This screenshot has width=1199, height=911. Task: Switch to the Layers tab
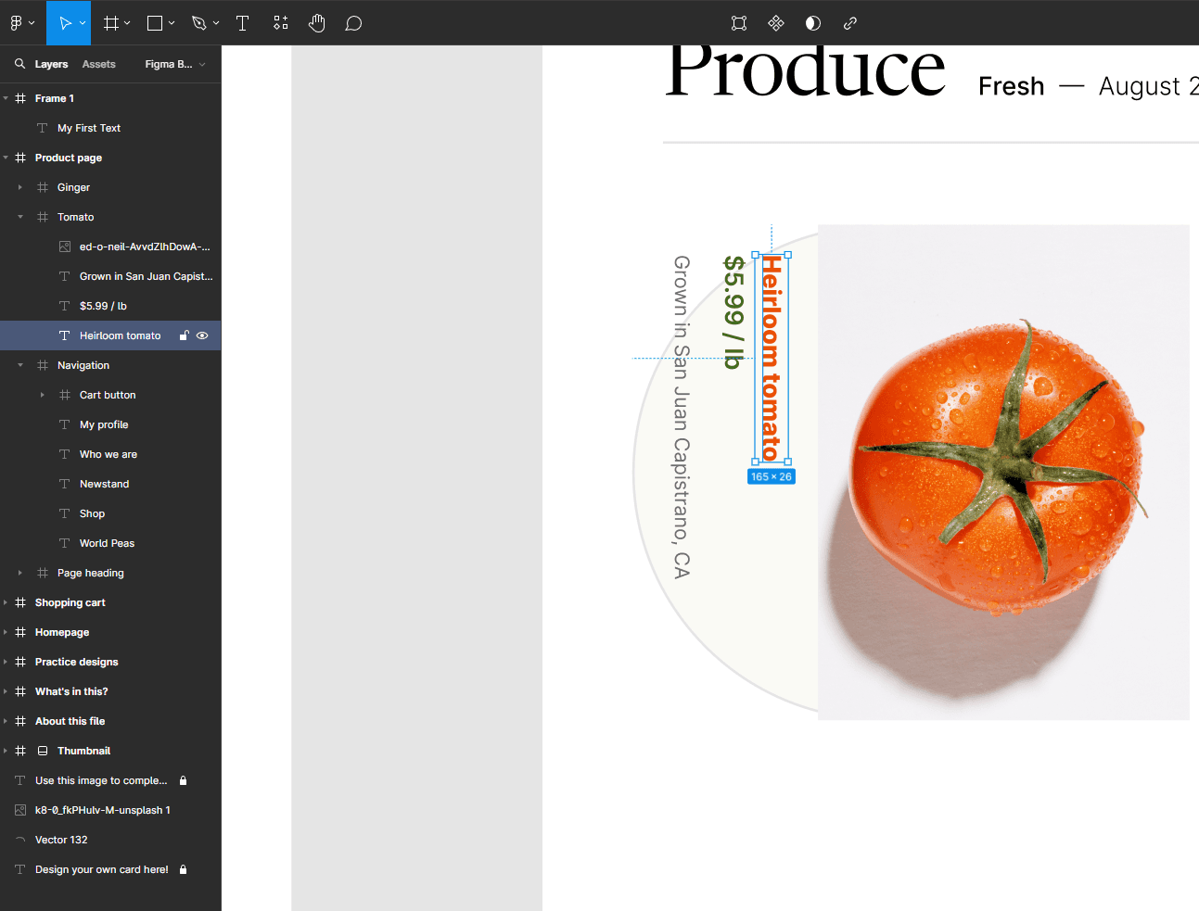click(51, 64)
